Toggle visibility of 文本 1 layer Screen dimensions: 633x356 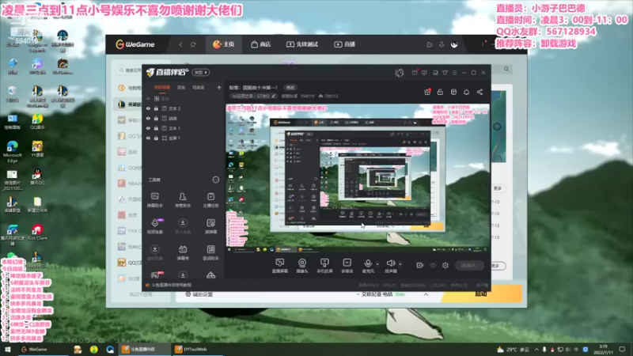click(x=148, y=128)
